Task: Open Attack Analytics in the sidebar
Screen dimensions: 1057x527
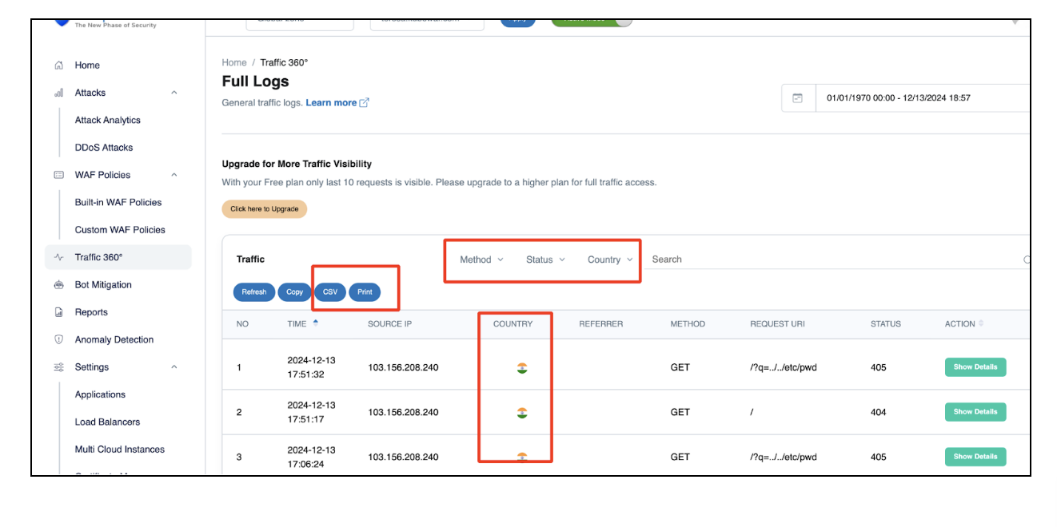Action: [x=108, y=121]
